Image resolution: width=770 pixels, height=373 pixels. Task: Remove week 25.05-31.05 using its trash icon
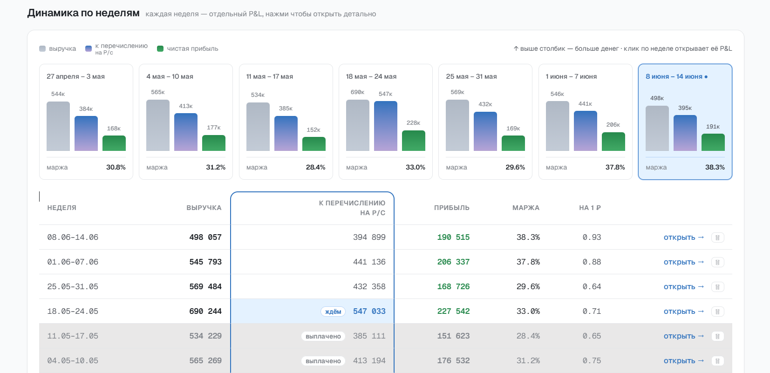[717, 287]
